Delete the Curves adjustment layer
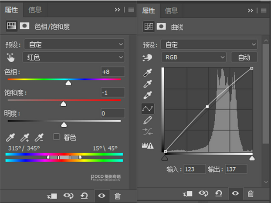This screenshot has width=271, height=203. 251,194
